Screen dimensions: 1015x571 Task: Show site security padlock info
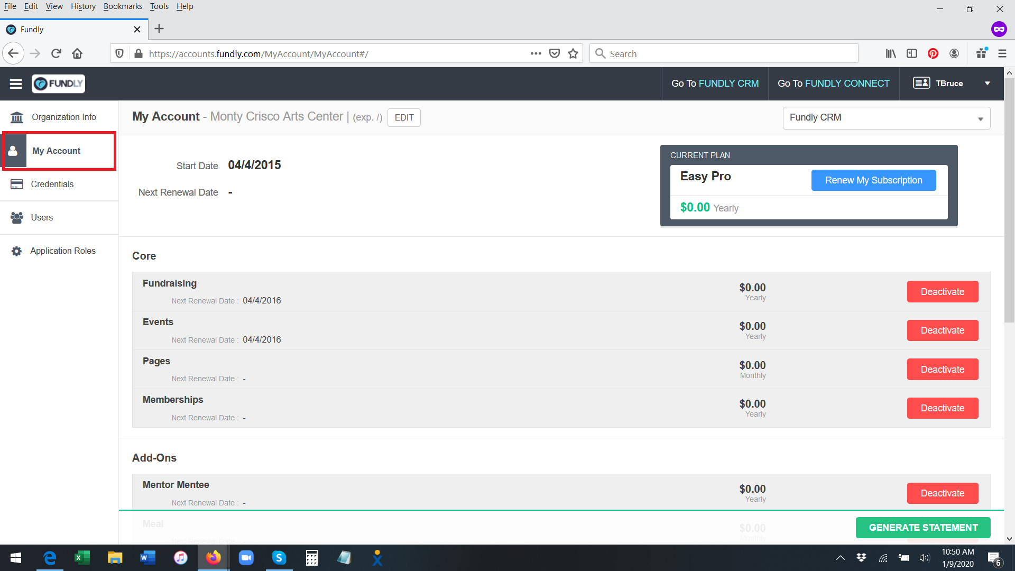139,53
